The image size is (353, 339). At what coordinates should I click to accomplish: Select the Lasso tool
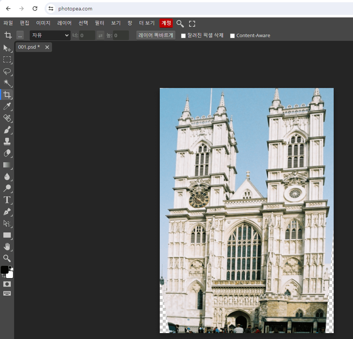click(x=7, y=71)
